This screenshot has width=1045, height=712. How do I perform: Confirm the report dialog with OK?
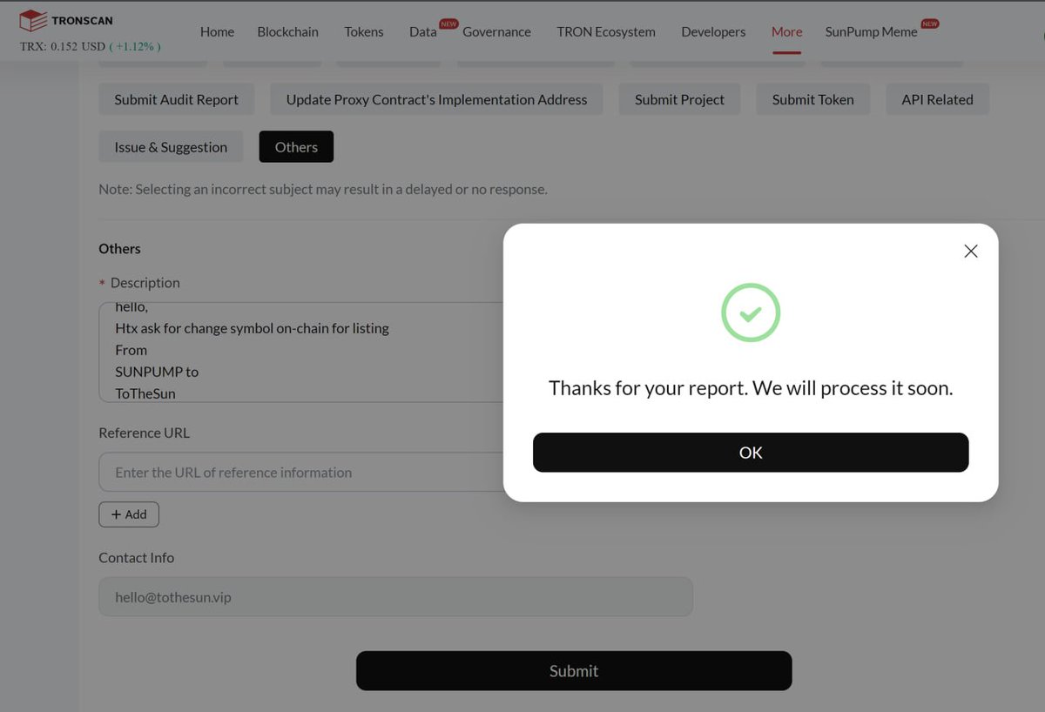click(751, 453)
